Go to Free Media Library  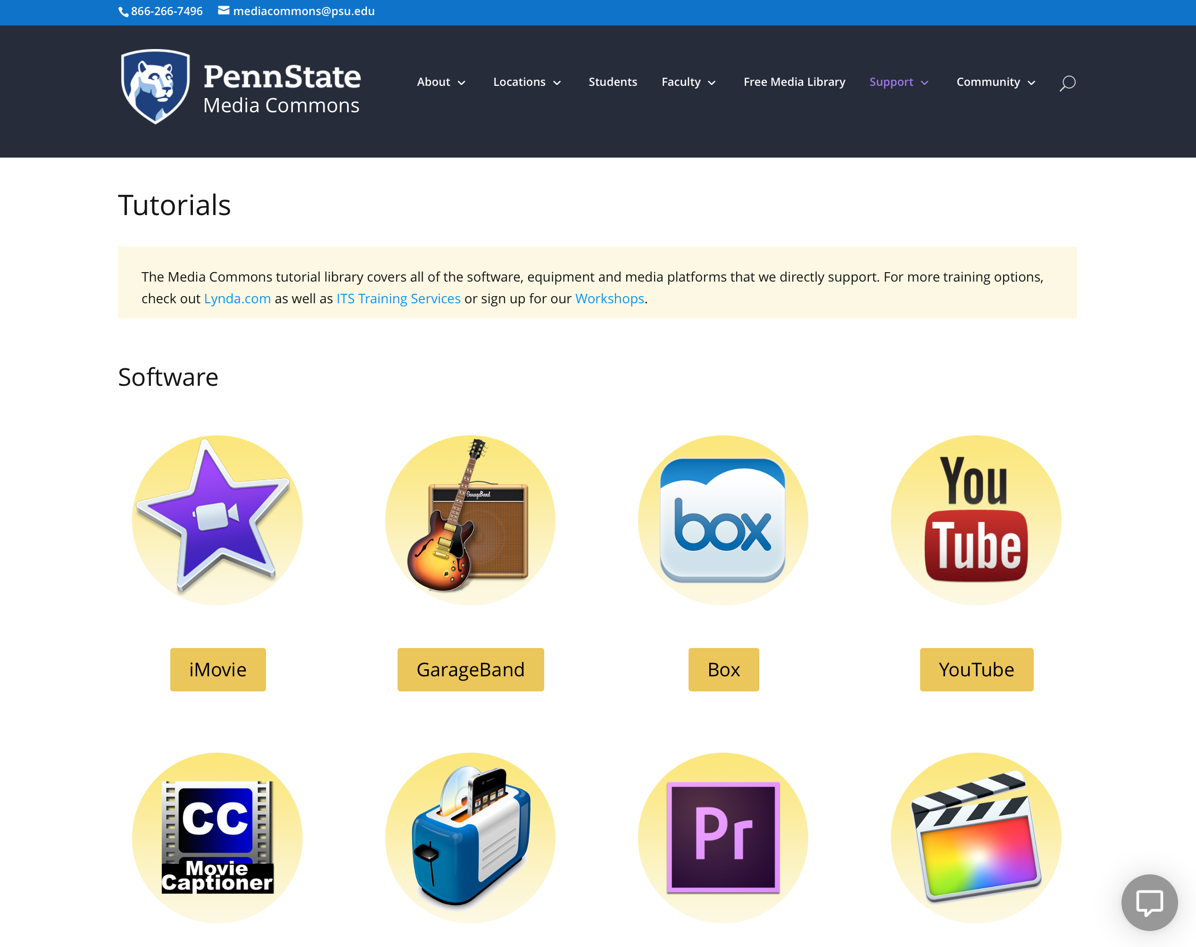click(794, 82)
